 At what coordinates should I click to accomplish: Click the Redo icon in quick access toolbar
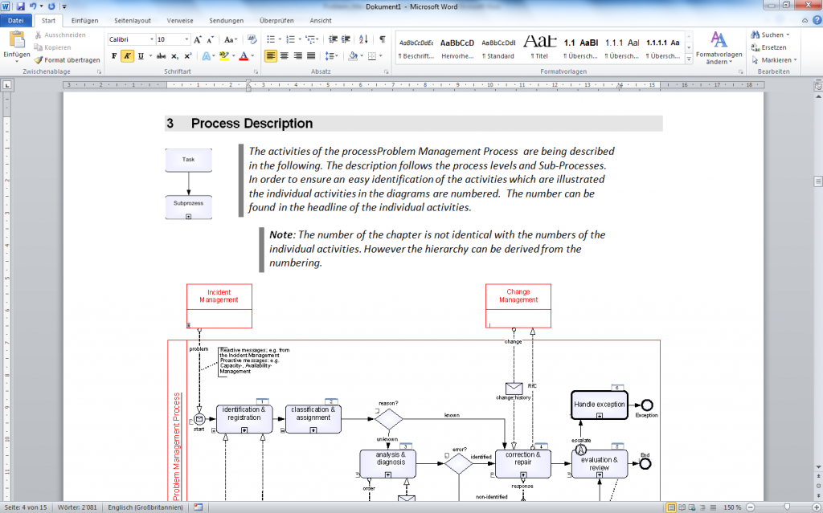click(51, 6)
